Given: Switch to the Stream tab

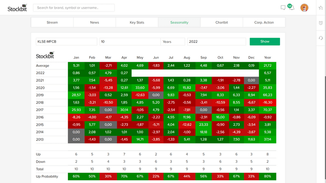Looking at the screenshot, I should pyautogui.click(x=52, y=23).
